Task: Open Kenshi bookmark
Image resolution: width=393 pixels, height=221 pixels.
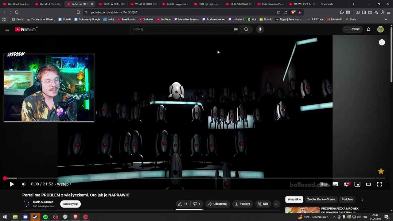Action: pos(18,19)
